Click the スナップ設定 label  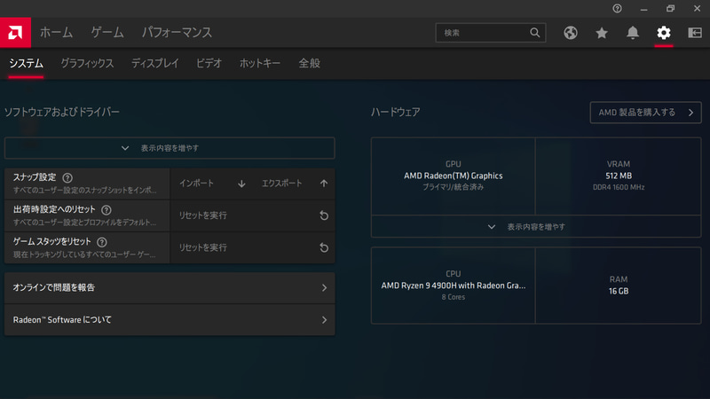point(35,177)
